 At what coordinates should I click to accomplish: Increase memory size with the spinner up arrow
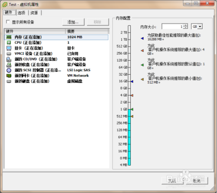pos(185,25)
